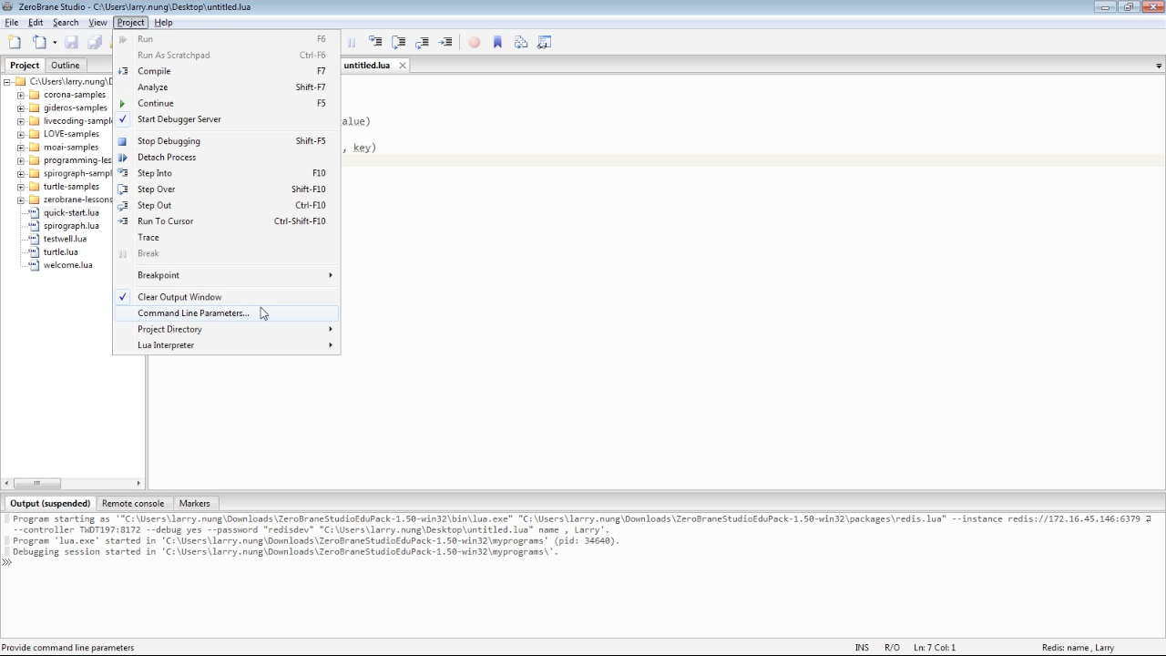The width and height of the screenshot is (1166, 656).
Task: Choose Command Line Parameters... menu item
Action: coord(226,313)
